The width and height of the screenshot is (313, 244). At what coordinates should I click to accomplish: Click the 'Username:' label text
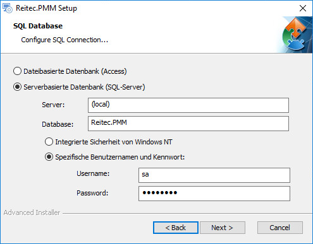[93, 173]
